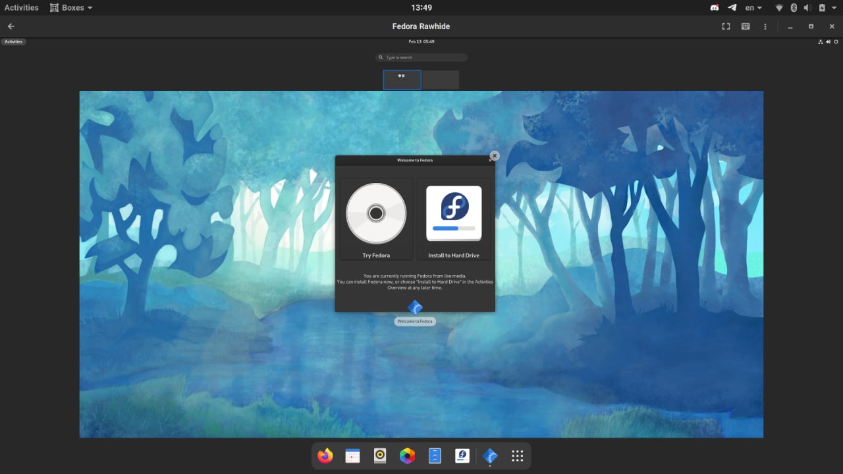This screenshot has width=843, height=474.
Task: Open the host system menu arrow
Action: [x=834, y=8]
